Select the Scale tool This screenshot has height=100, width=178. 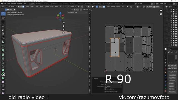click(3, 30)
